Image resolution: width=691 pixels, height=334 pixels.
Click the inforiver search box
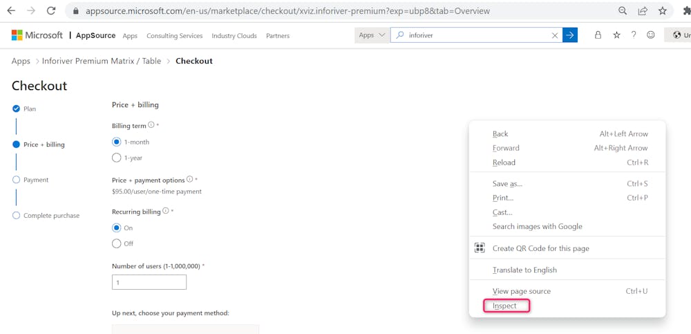pos(476,35)
